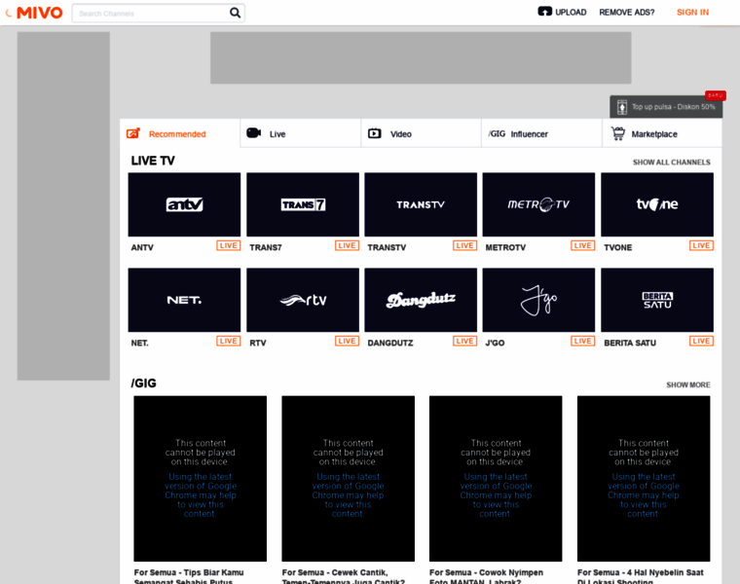Click title For Semua - Cowok Nyimpen
The image size is (740, 584).
(x=486, y=576)
